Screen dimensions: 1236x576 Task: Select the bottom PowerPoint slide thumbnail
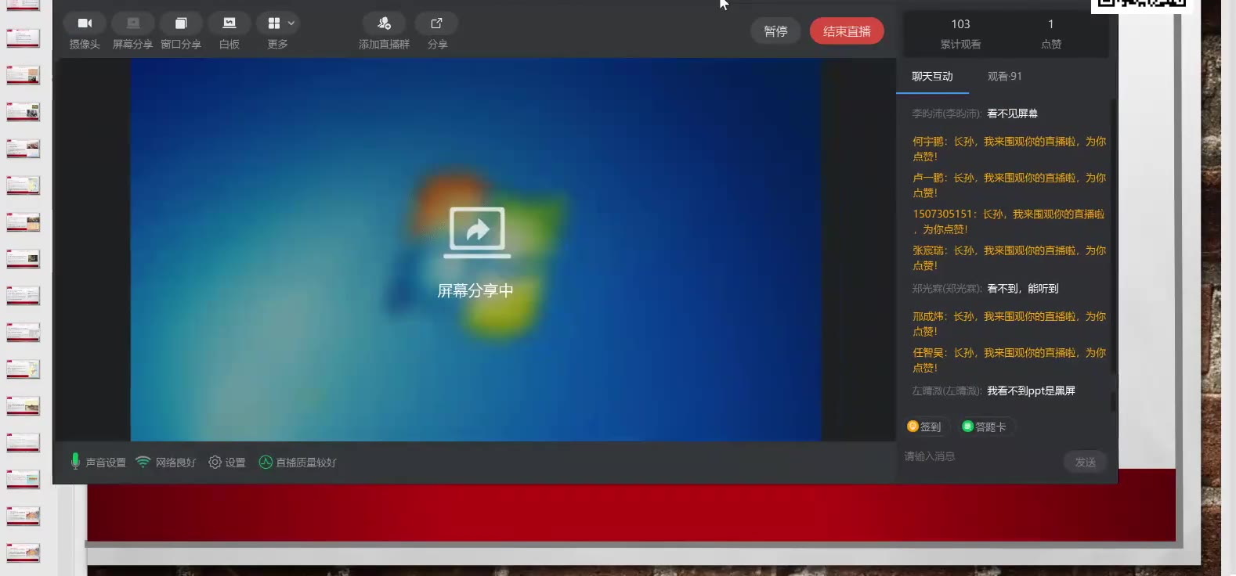[x=23, y=553]
